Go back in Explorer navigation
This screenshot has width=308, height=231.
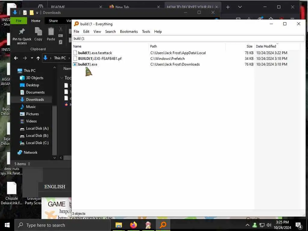click(x=16, y=58)
